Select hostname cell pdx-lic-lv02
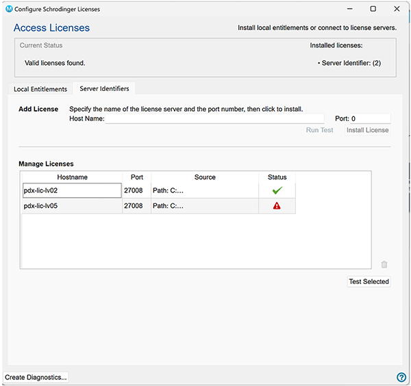This screenshot has width=411, height=386. click(x=72, y=190)
